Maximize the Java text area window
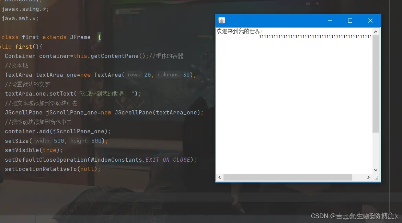The image size is (402, 223). (x=350, y=21)
